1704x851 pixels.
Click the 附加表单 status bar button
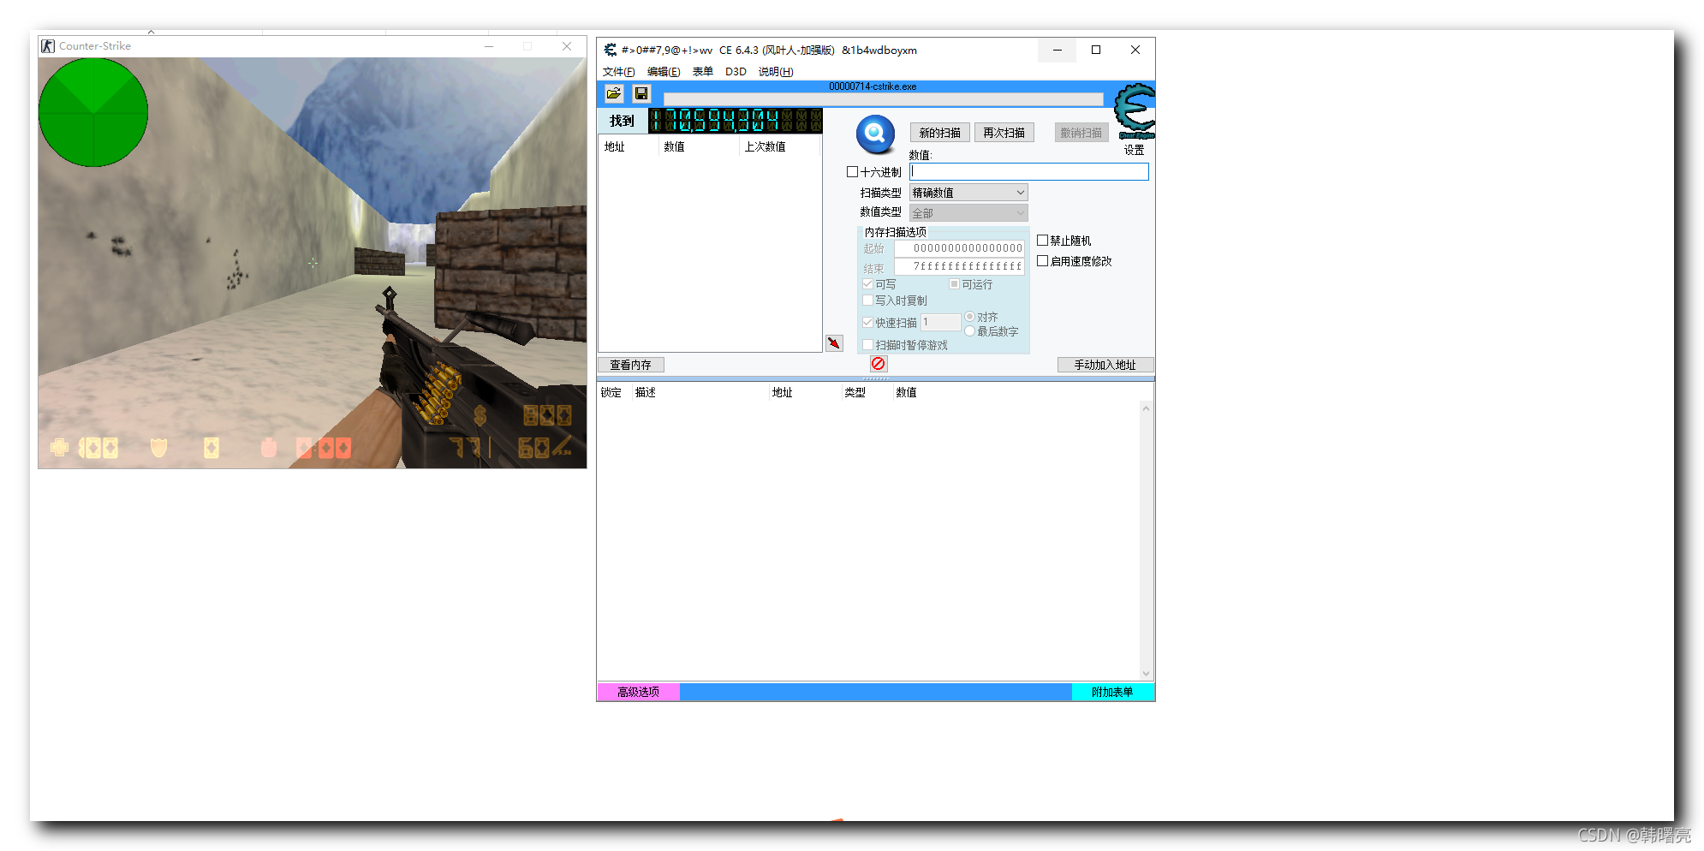point(1112,692)
